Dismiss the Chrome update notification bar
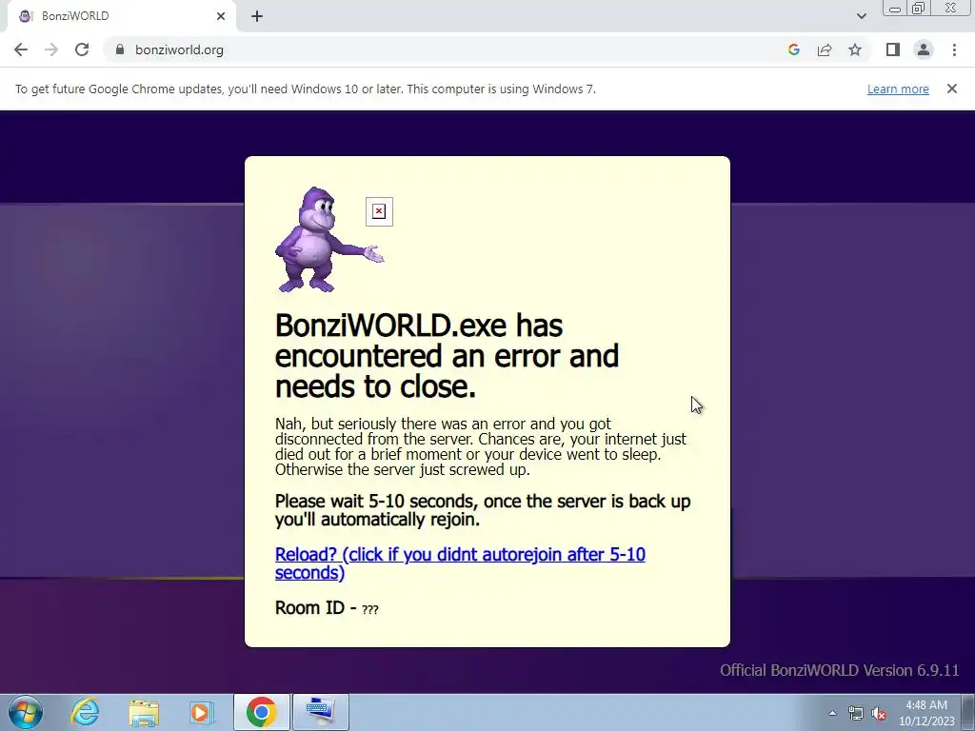 click(952, 89)
